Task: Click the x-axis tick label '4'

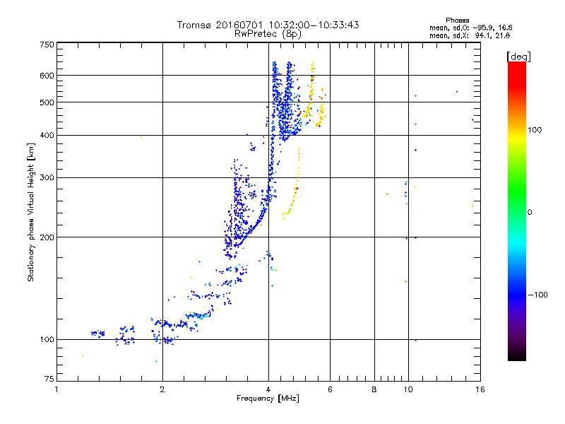Action: coord(268,389)
